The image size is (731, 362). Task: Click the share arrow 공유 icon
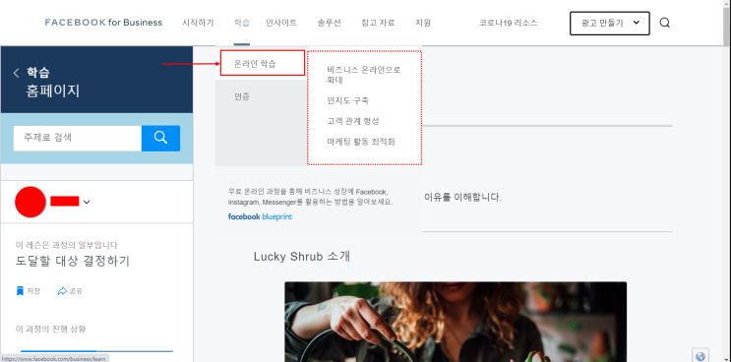tap(62, 291)
